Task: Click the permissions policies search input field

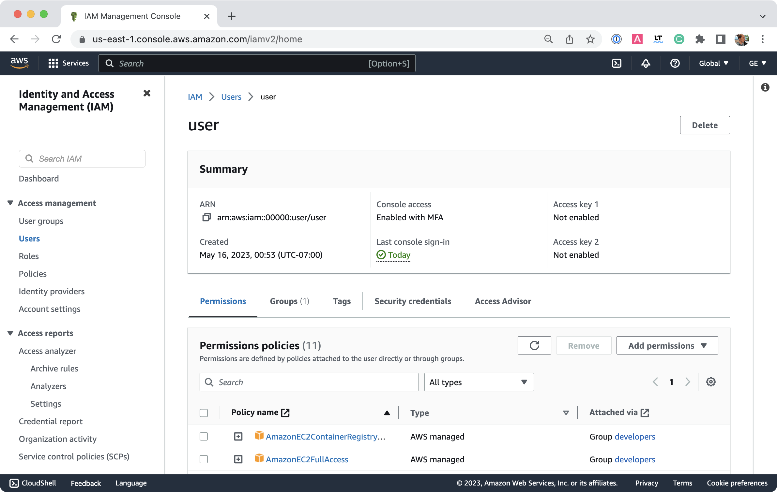Action: (x=309, y=382)
